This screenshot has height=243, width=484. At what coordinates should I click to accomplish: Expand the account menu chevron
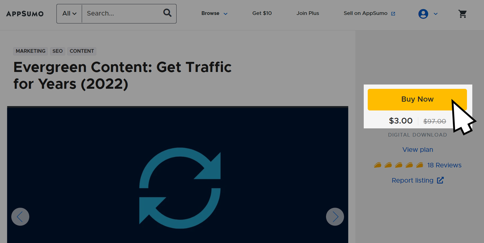(435, 14)
